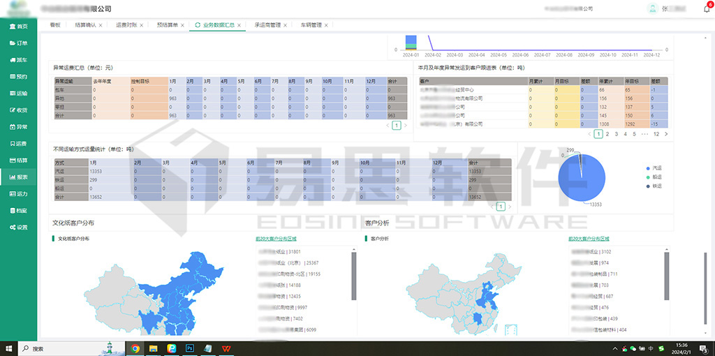The height and width of the screenshot is (356, 715).
Task: Go to next page of customer table
Action: pyautogui.click(x=666, y=133)
